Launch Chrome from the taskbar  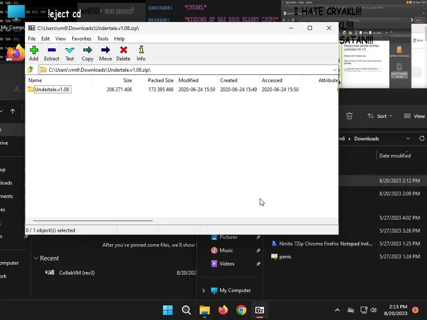click(241, 310)
